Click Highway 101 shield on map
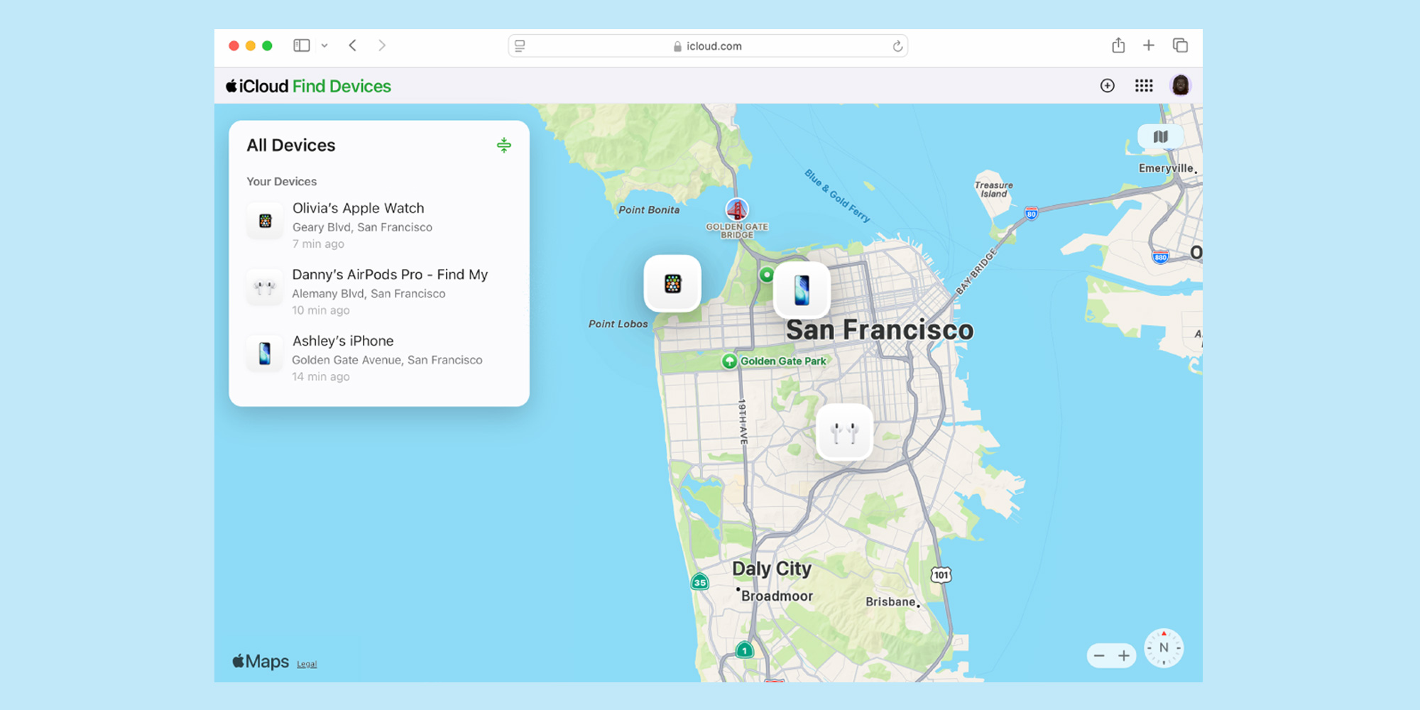 point(941,575)
